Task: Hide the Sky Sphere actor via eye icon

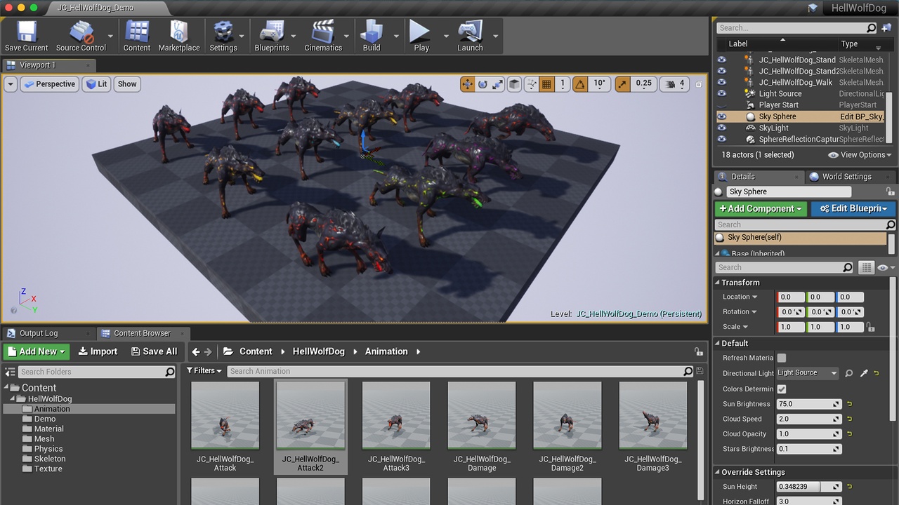Action: pos(721,116)
